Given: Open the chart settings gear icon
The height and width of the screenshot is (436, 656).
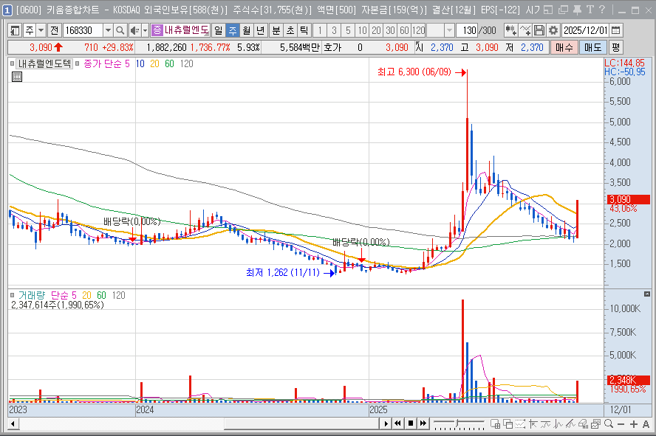Looking at the screenshot, I should pos(553,30).
